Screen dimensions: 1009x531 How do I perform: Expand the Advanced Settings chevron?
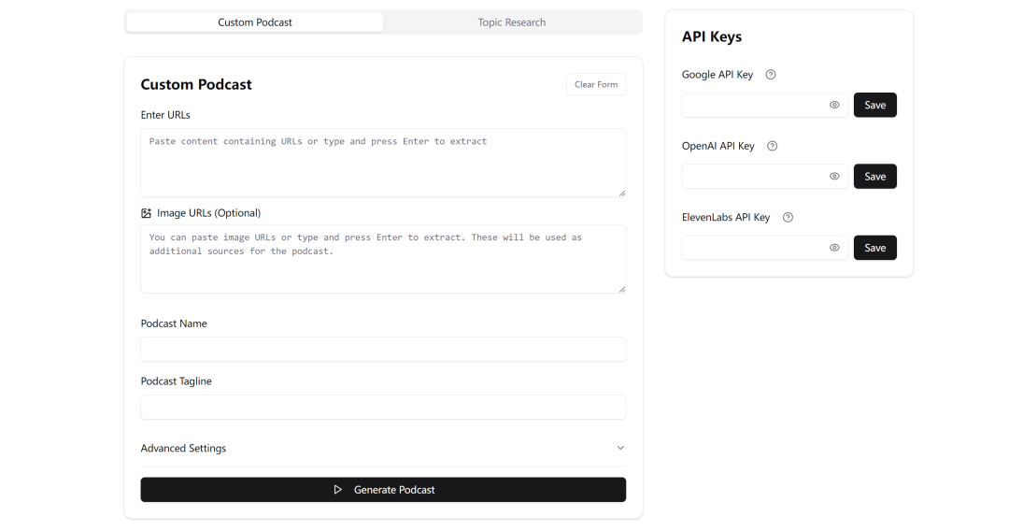coord(620,448)
